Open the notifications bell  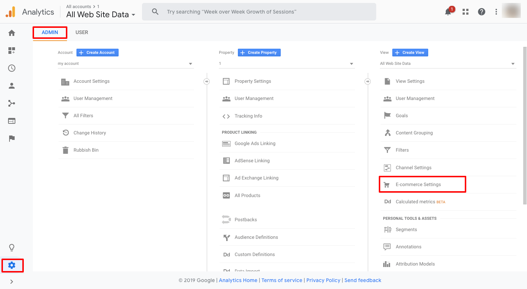448,11
